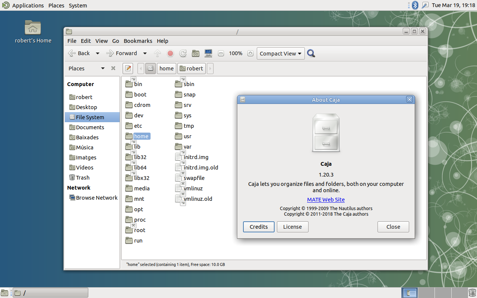Select the bin folder icon
The width and height of the screenshot is (477, 298).
129,83
